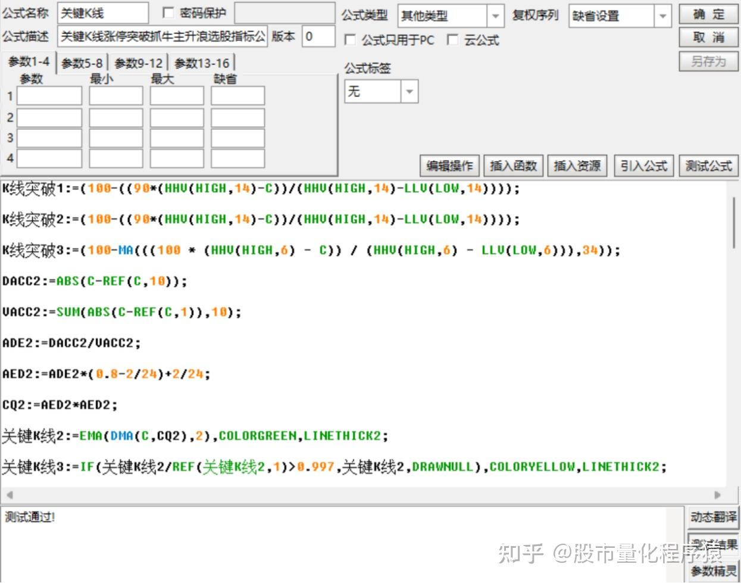Toggle 公式只用于PC checkbox
Screen dimensions: 741x583
point(351,40)
